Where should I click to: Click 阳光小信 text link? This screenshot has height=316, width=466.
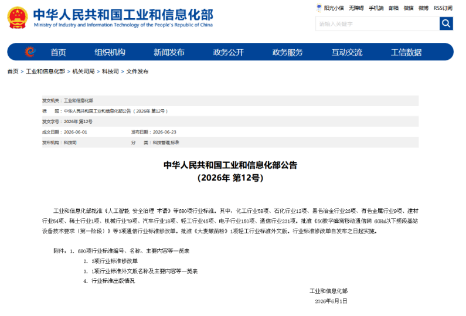(334, 8)
